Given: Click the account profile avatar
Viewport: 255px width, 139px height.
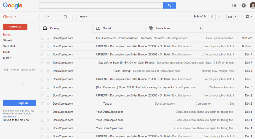Looking at the screenshot, I should click(252, 5).
